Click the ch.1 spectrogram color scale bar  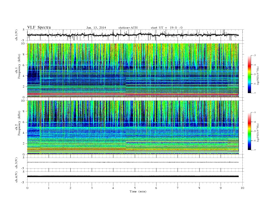[x=250, y=74]
